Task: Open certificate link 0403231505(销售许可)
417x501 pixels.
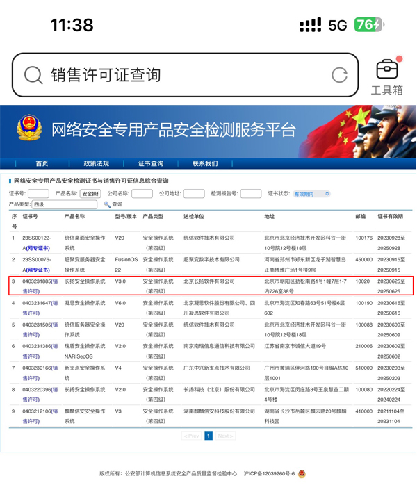Action: tap(40, 330)
